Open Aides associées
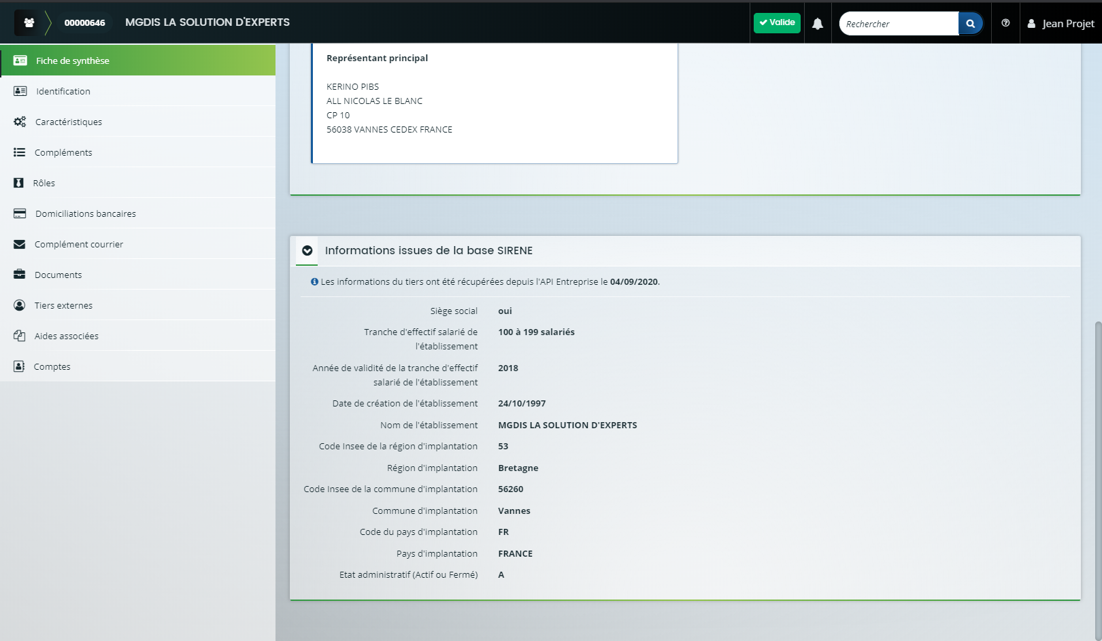The height and width of the screenshot is (641, 1102). tap(137, 336)
